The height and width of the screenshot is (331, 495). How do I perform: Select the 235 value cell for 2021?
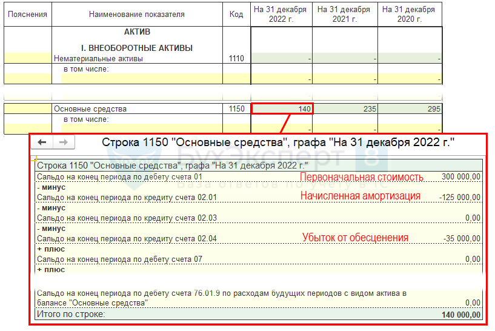click(x=345, y=109)
